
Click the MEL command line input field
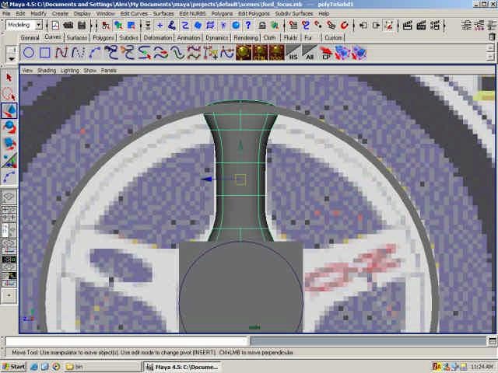point(124,341)
